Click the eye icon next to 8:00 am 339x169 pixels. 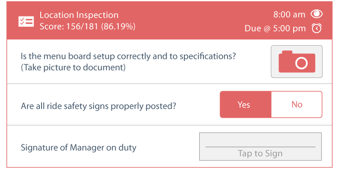(317, 14)
